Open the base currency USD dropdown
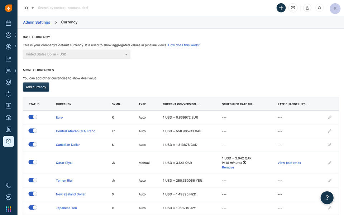The image size is (344, 215). tap(76, 54)
